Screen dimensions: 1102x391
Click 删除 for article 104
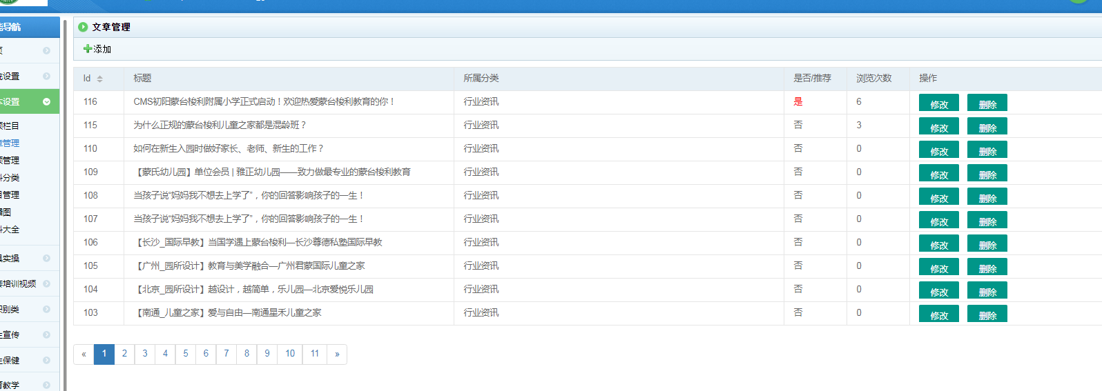point(987,290)
